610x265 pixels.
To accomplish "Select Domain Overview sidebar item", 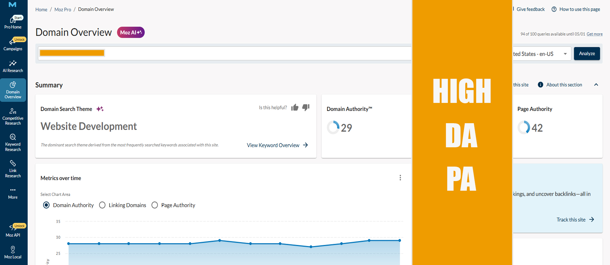I will click(x=13, y=90).
